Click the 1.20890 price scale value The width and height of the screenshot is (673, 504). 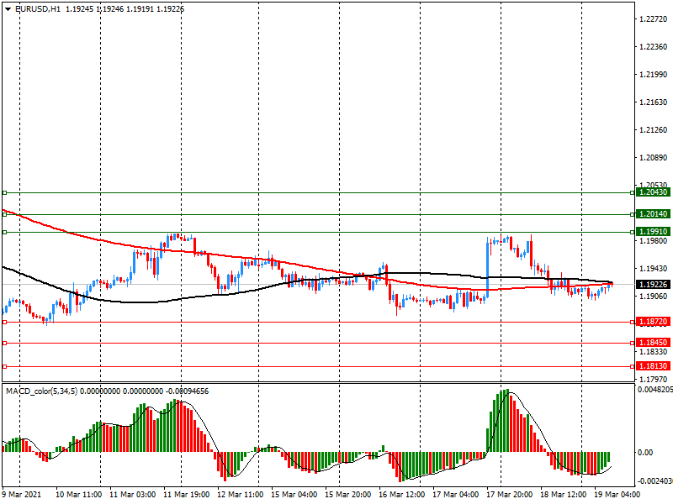click(654, 158)
